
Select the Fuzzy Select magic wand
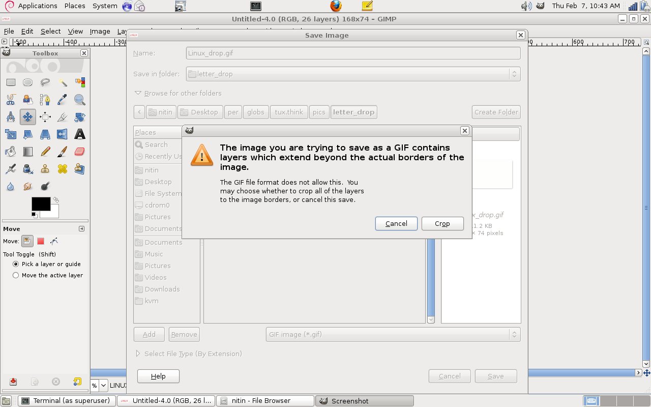pos(63,82)
